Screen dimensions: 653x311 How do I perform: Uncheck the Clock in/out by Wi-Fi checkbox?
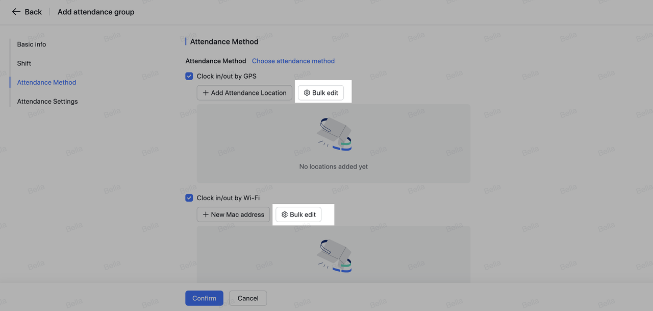pyautogui.click(x=189, y=198)
